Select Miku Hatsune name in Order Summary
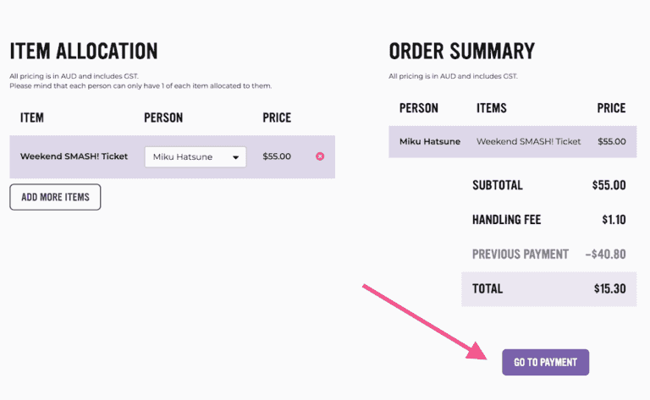The height and width of the screenshot is (400, 650). click(x=430, y=142)
